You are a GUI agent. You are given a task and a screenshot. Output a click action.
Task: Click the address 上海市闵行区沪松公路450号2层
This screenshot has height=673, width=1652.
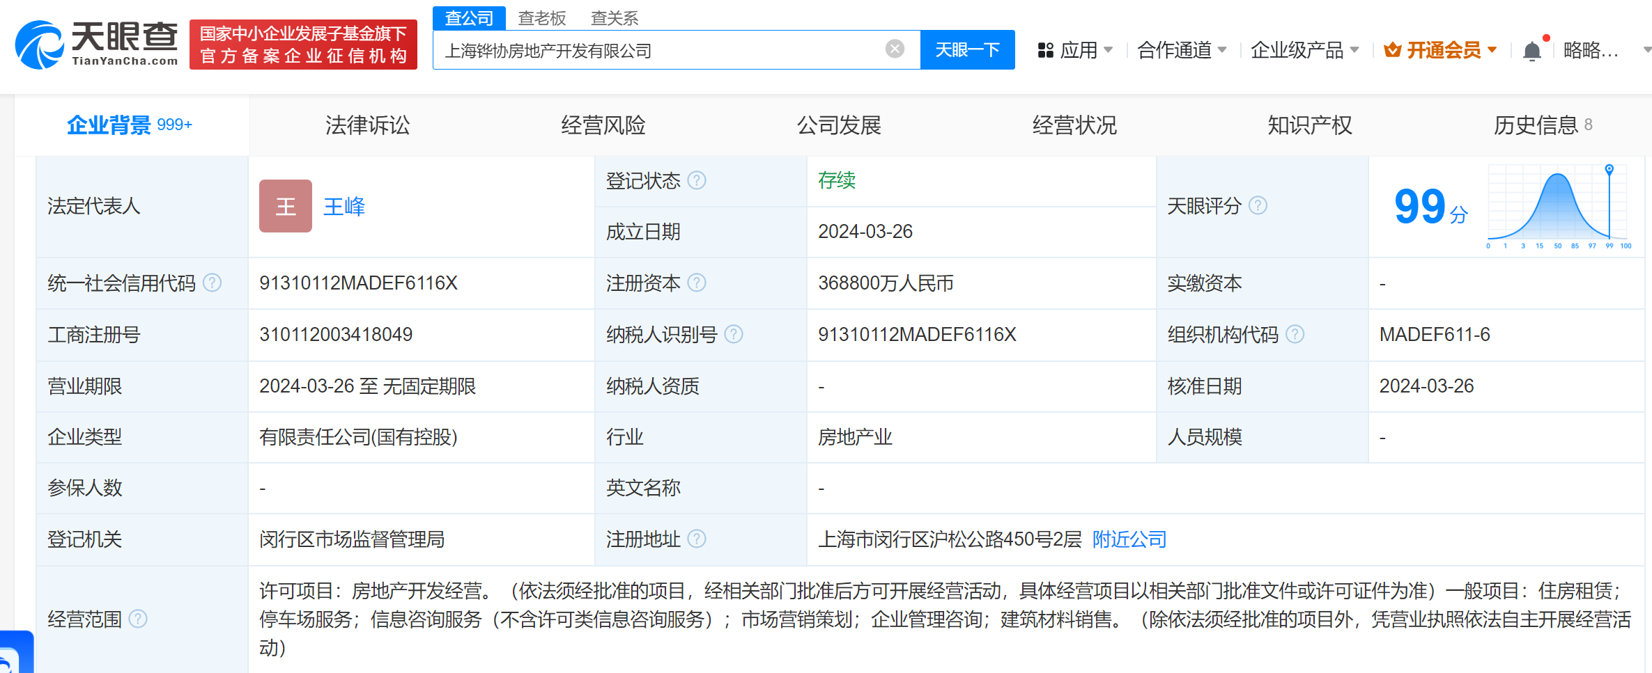click(x=950, y=539)
